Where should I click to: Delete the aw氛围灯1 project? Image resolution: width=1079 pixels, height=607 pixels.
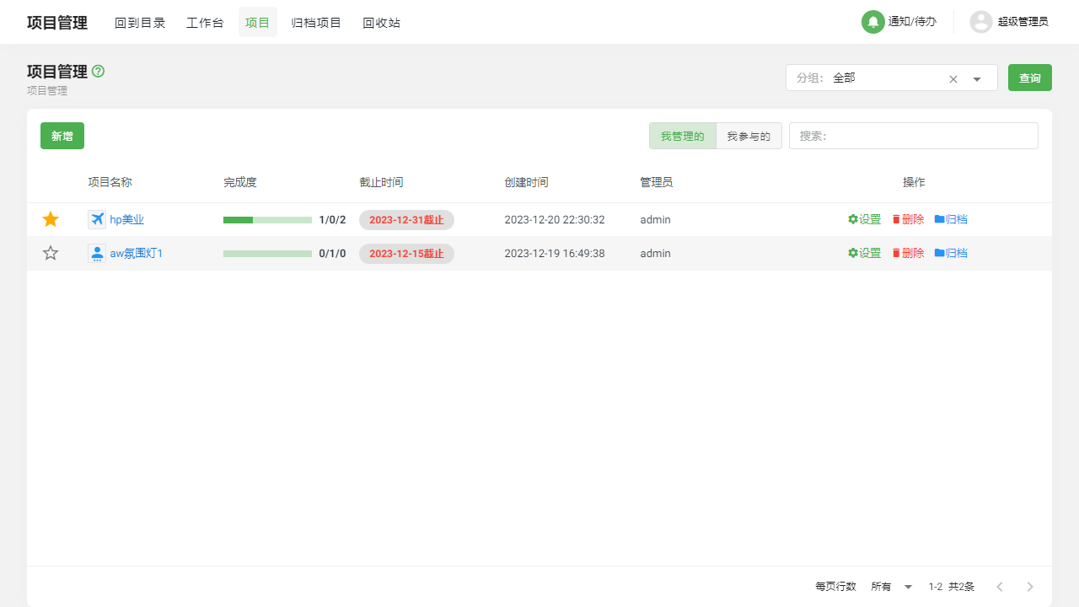907,252
